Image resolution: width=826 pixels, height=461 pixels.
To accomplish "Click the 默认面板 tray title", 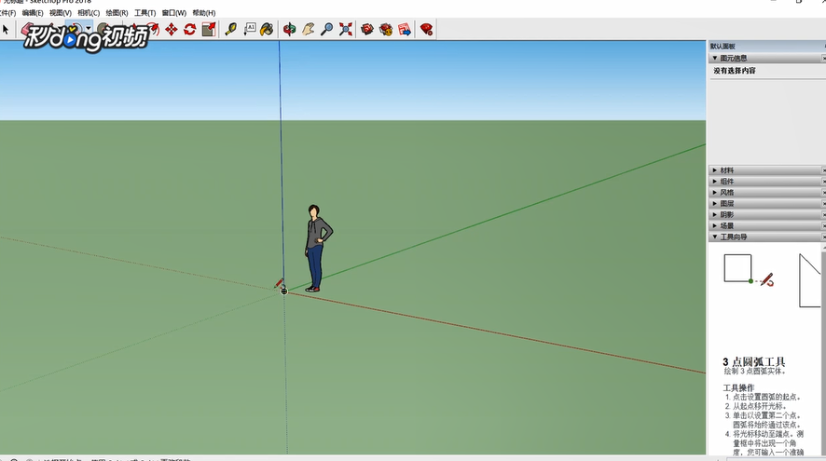I will (723, 47).
